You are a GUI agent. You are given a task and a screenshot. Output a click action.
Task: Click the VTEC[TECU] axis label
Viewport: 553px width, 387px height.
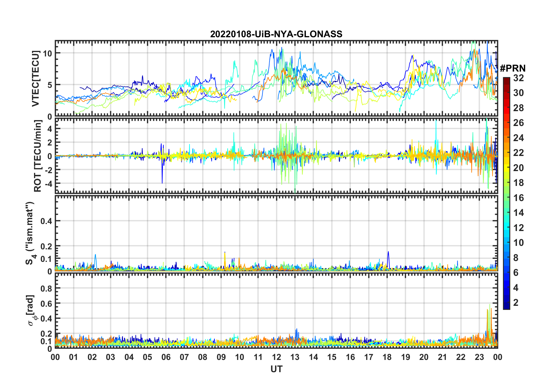35,79
